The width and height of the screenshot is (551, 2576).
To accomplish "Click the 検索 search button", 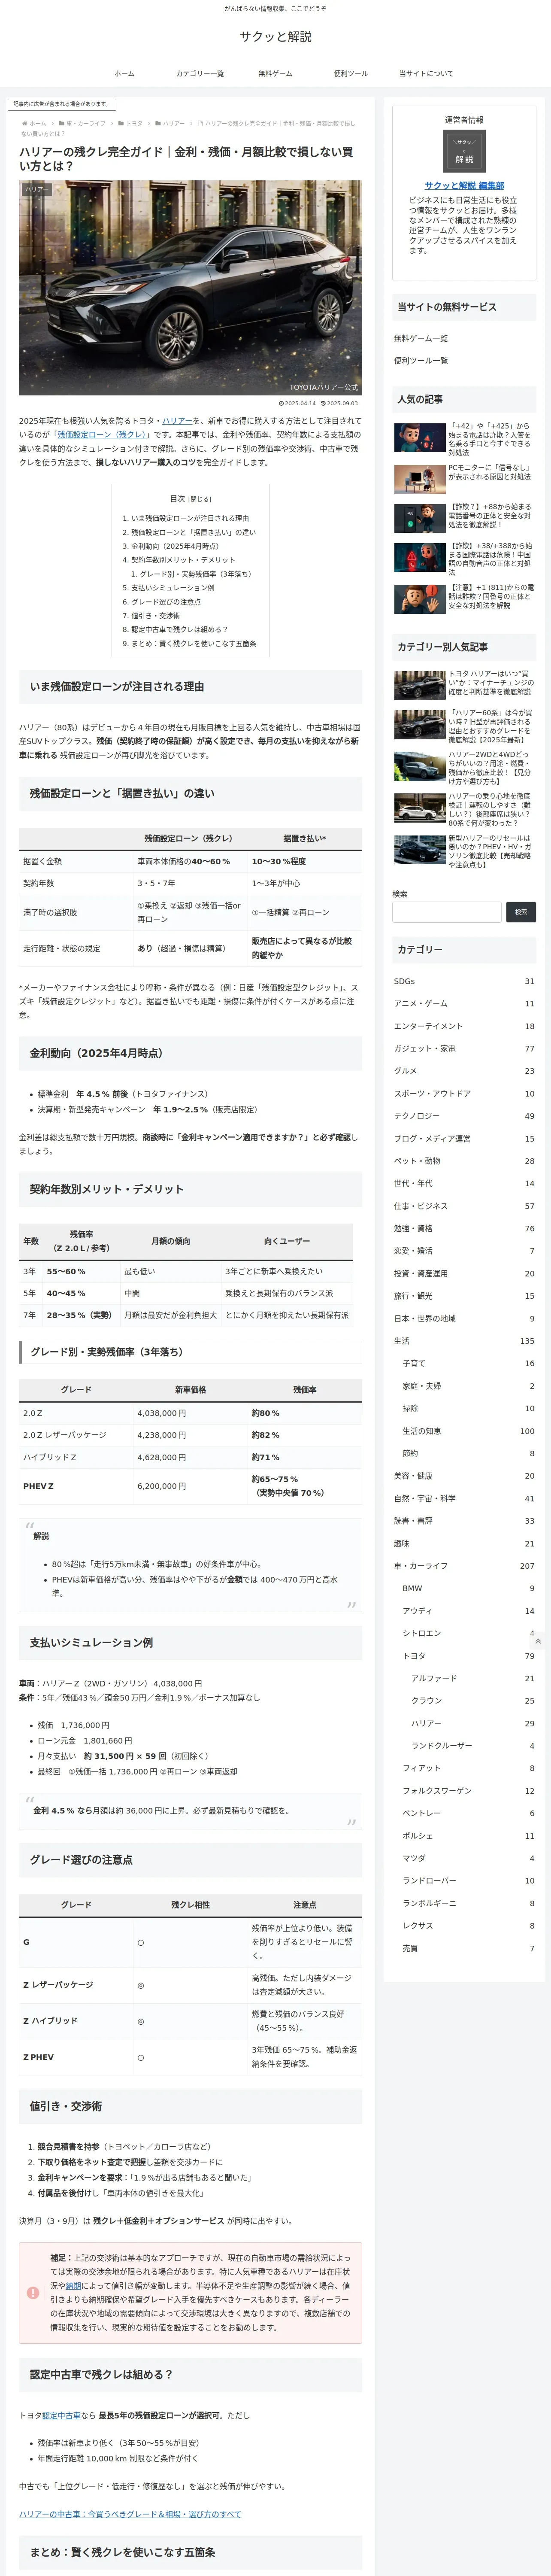I will 520,912.
